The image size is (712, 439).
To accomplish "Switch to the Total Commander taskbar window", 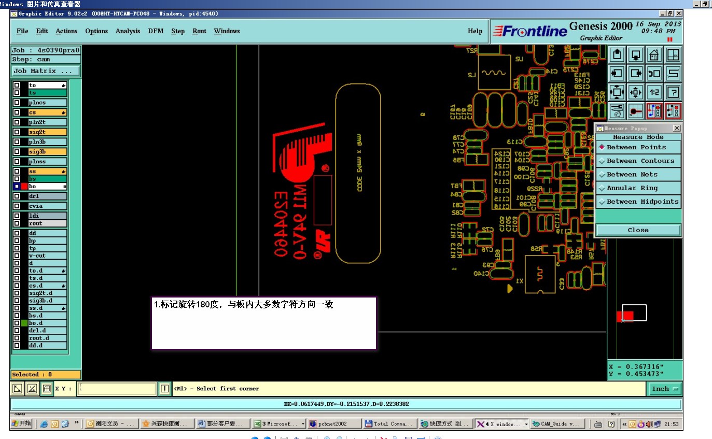I will [389, 424].
